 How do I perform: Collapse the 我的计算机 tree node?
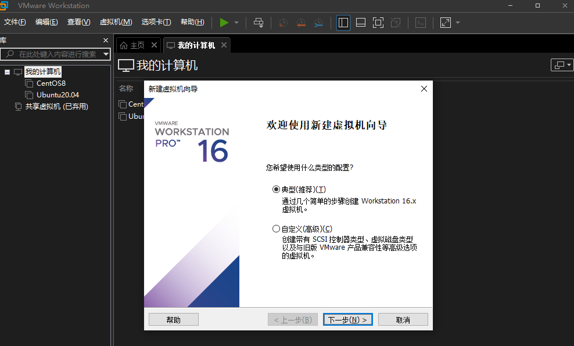pos(7,72)
